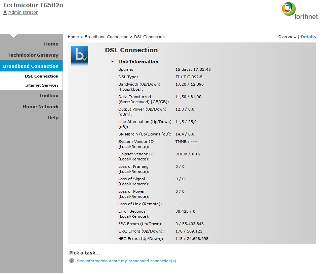Open the Toolbox sidebar item
Image resolution: width=322 pixels, height=274 pixels.
pyautogui.click(x=49, y=95)
